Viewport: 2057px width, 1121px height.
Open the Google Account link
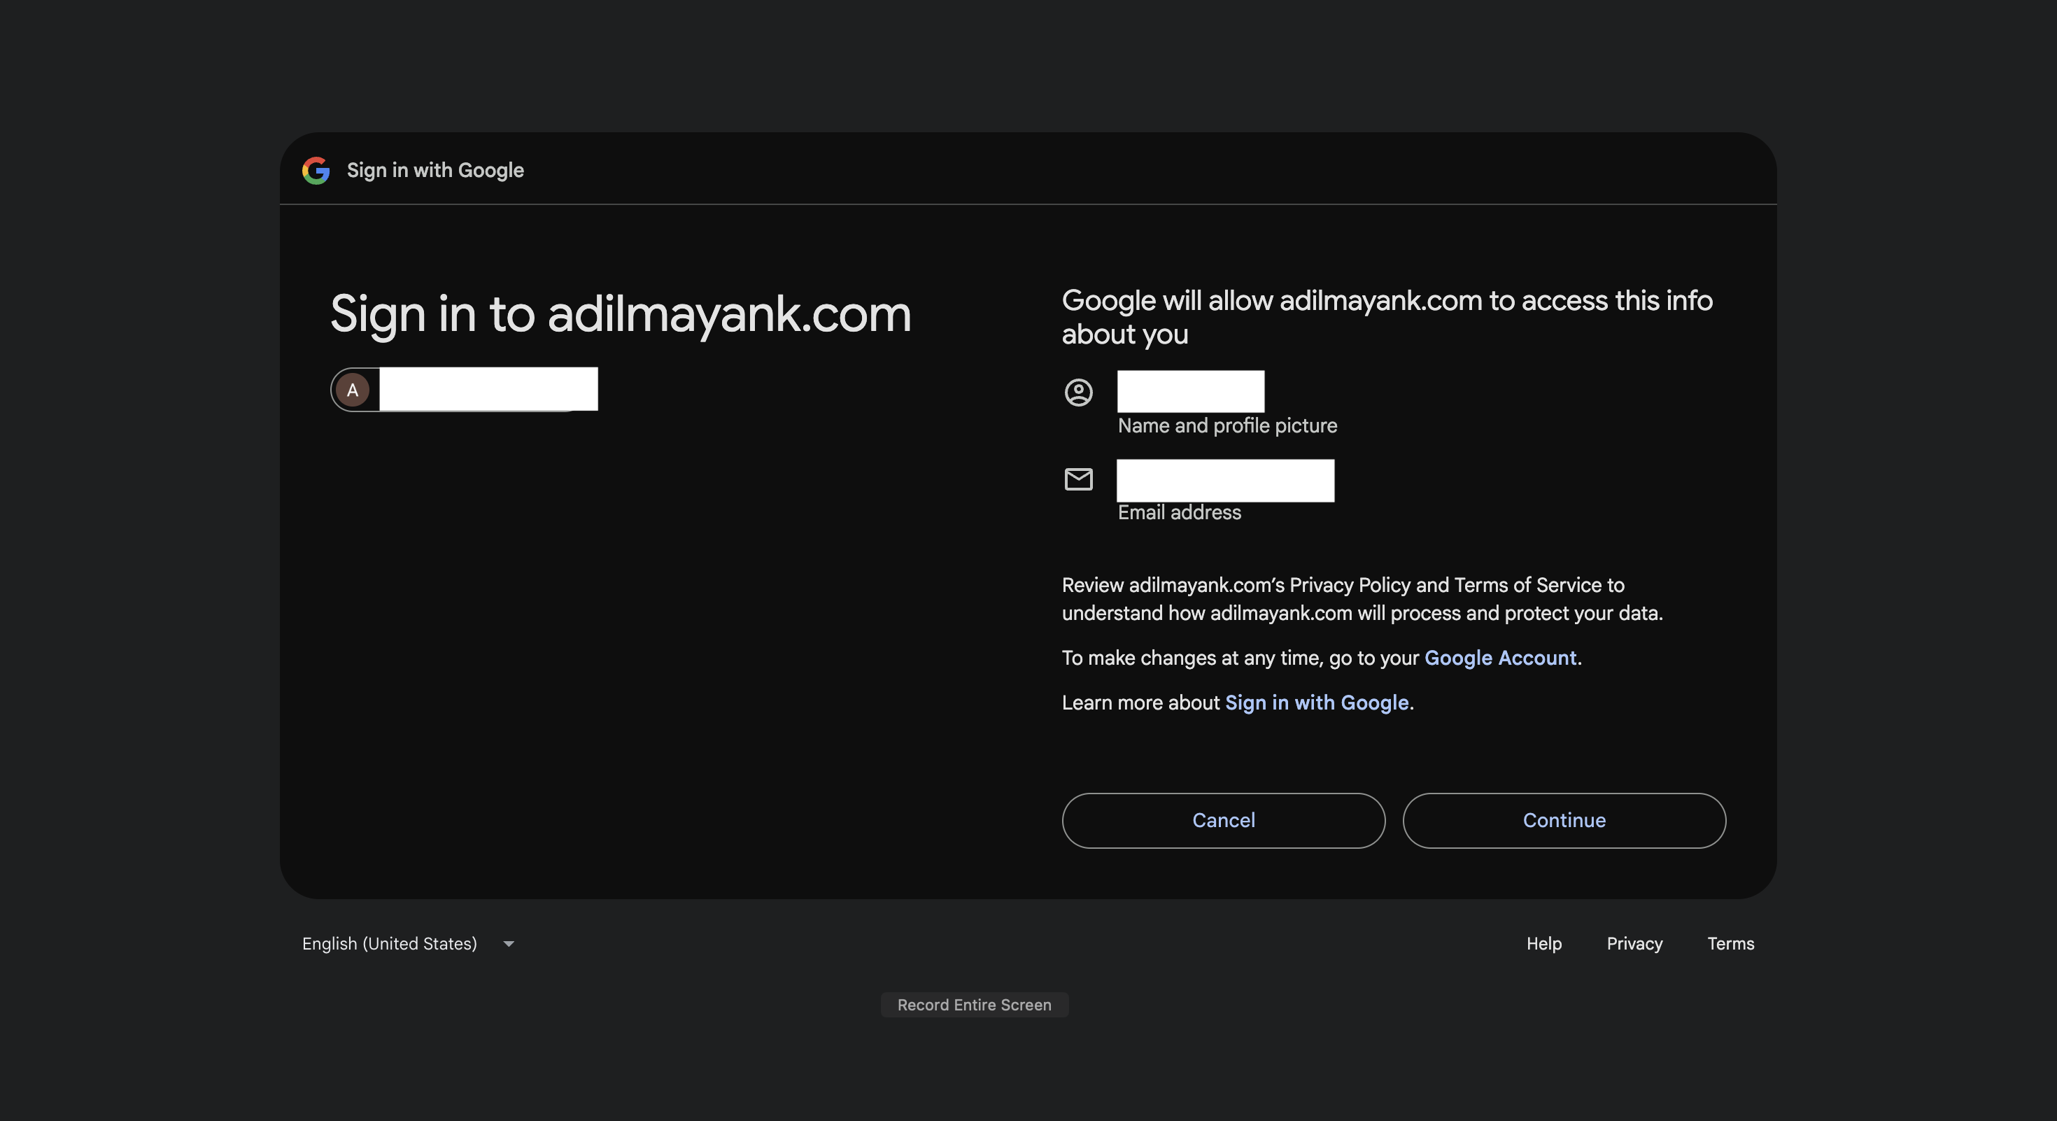tap(1501, 658)
